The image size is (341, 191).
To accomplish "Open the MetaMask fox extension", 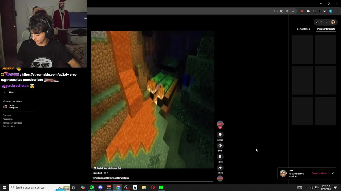I will click(302, 11).
